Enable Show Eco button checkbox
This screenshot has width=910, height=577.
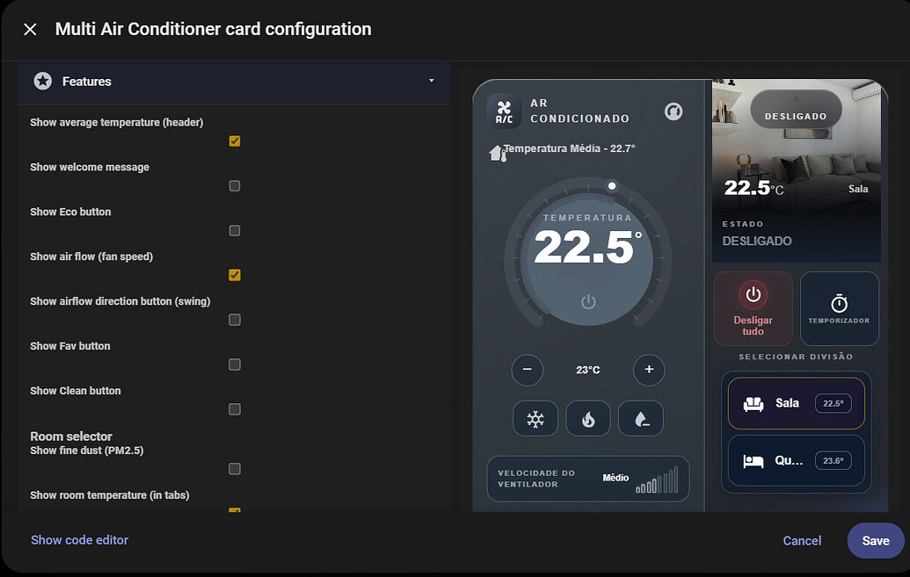point(235,230)
